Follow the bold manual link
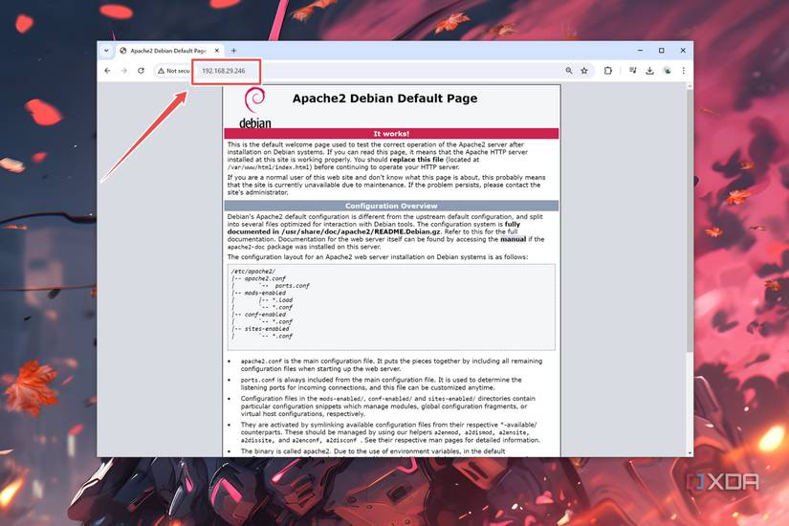The width and height of the screenshot is (789, 526). (513, 239)
